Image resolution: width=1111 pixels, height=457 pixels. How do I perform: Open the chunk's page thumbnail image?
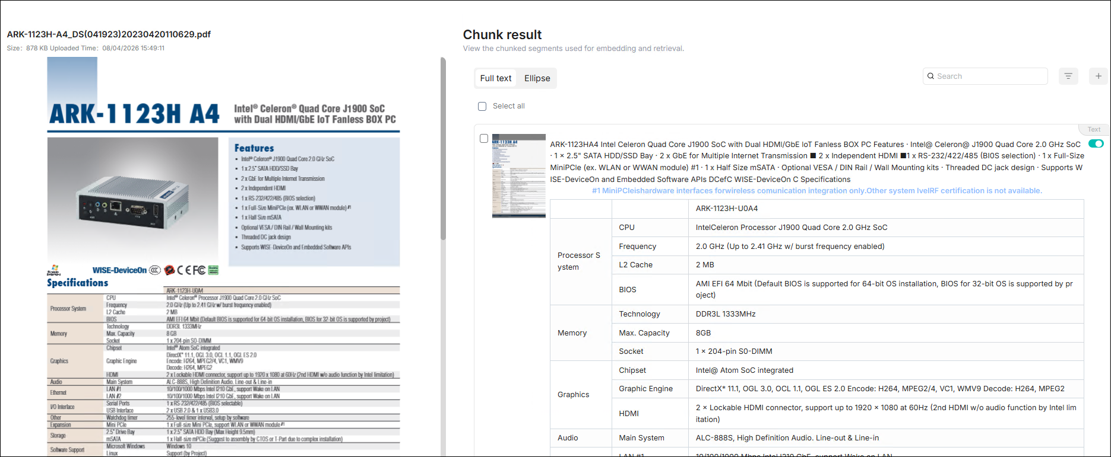coord(519,176)
